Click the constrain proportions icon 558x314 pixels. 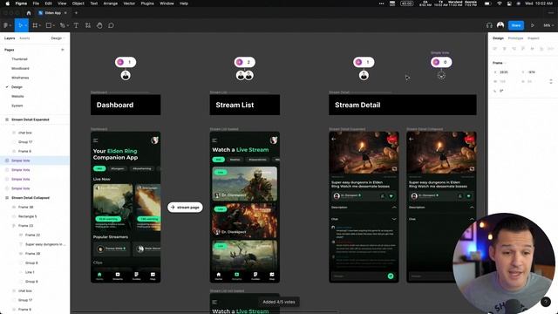(551, 81)
